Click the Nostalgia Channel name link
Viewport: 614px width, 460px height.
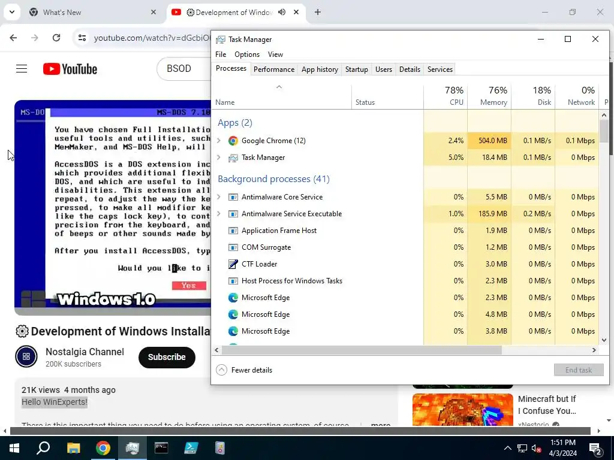tap(85, 352)
